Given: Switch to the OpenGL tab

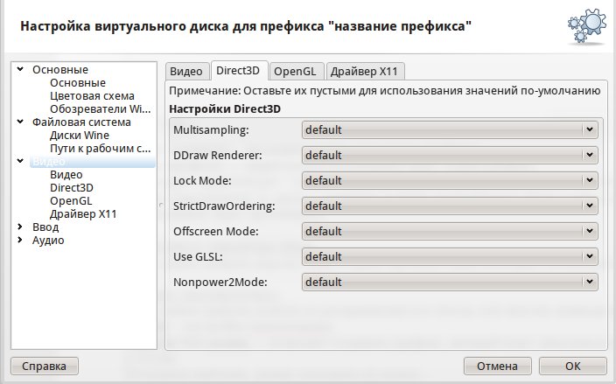Looking at the screenshot, I should (x=297, y=72).
